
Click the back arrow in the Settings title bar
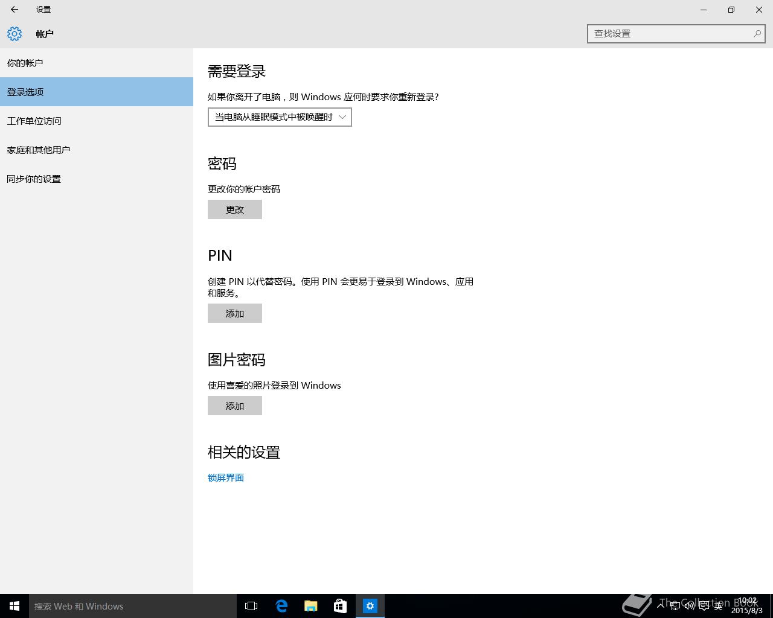(x=14, y=10)
